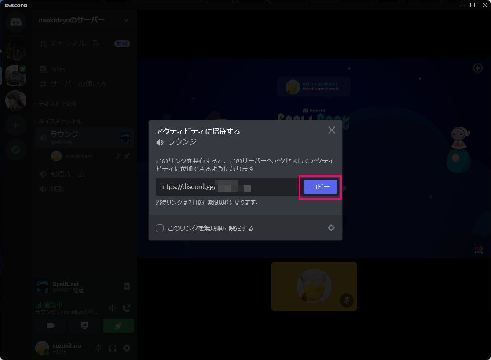
Task: Click green plus icon at activity corner
Action: pos(477,68)
